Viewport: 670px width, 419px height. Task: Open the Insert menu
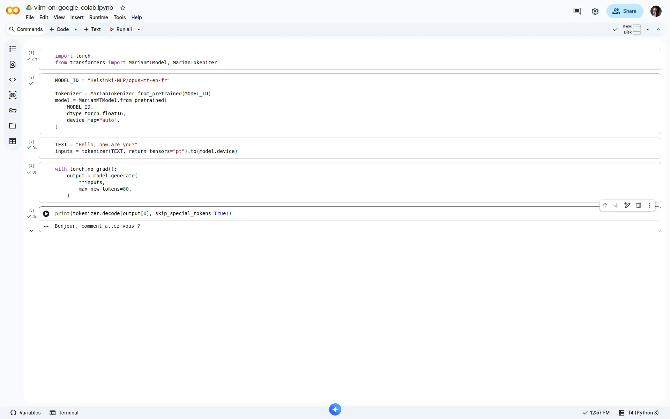pos(77,17)
